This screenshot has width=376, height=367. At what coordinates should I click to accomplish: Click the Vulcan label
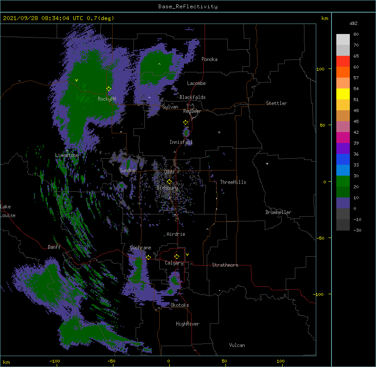click(x=237, y=345)
